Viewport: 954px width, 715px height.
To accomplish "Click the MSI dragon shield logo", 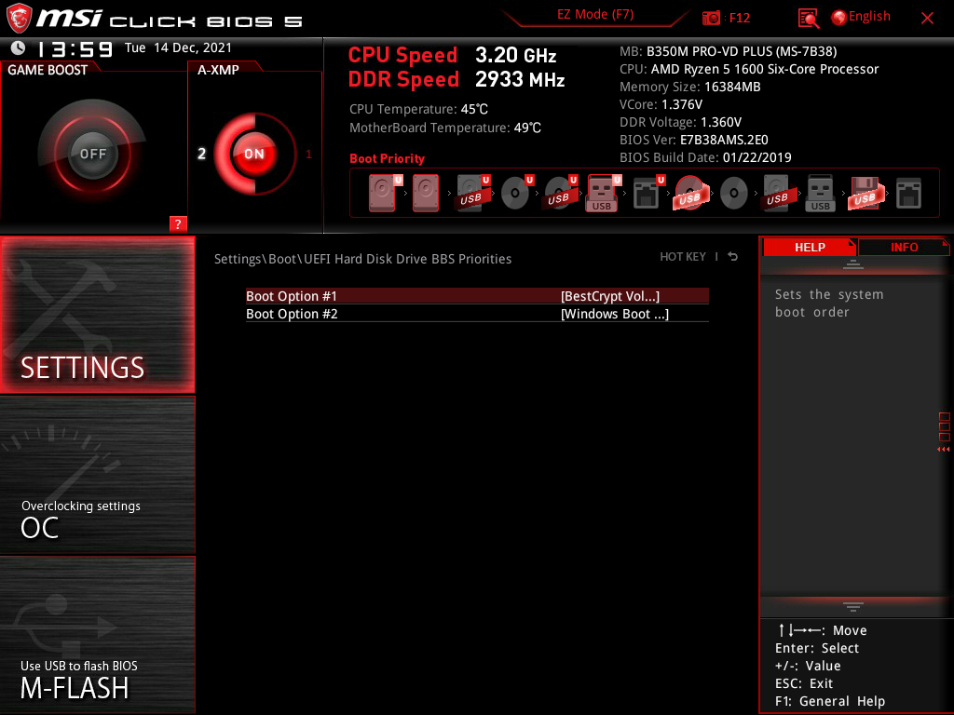I will [19, 18].
